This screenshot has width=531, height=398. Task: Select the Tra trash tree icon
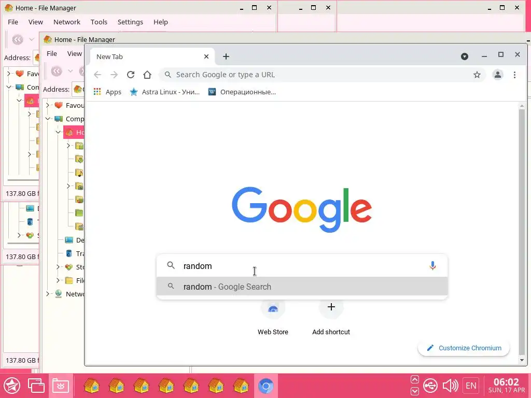[69, 253]
